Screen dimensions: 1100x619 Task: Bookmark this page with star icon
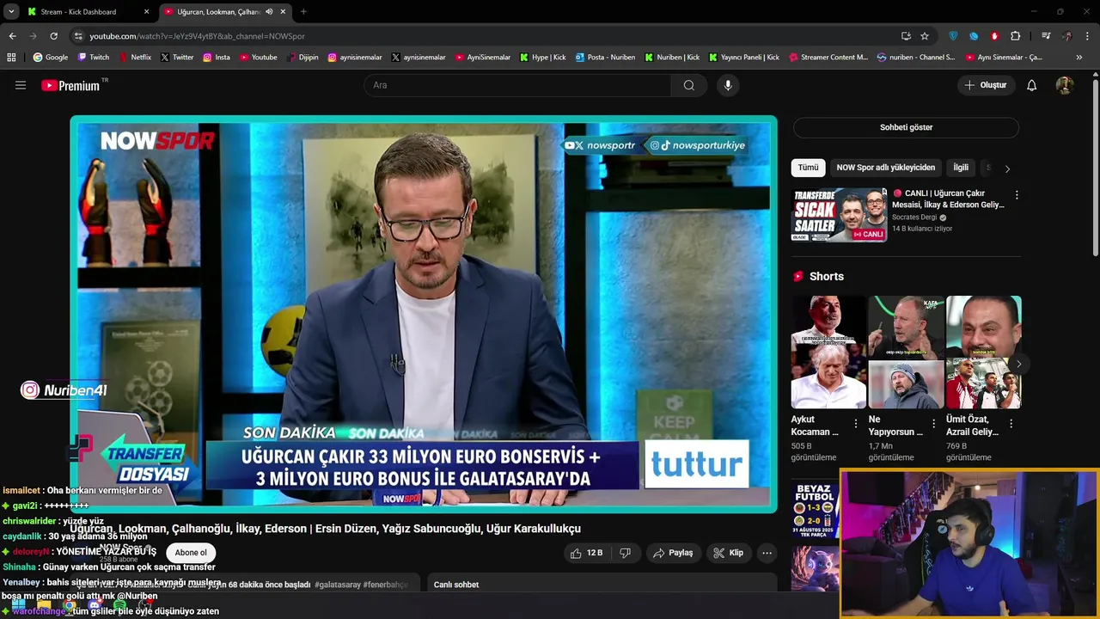[x=925, y=36]
